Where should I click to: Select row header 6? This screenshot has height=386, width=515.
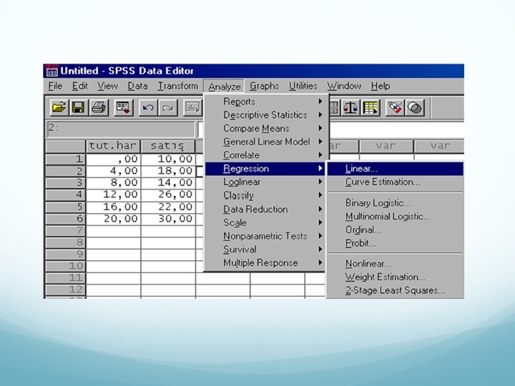[65, 219]
